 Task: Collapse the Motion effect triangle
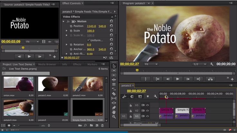point(63,22)
